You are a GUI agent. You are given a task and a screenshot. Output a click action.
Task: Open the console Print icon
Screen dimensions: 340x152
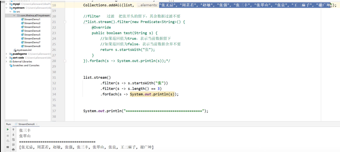pos(14,150)
